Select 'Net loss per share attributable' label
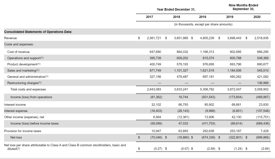 [65, 147]
